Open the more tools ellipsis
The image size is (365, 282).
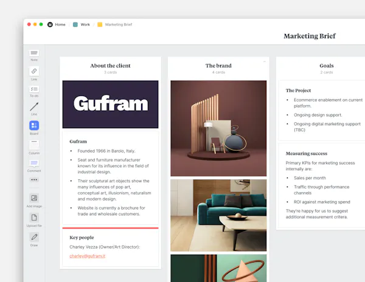point(34,180)
